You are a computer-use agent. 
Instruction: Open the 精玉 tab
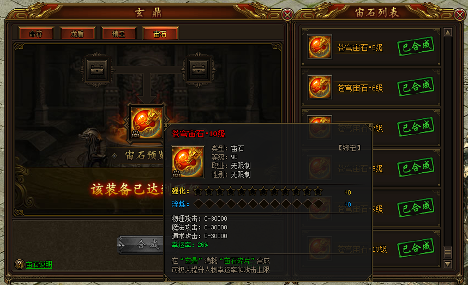point(119,34)
